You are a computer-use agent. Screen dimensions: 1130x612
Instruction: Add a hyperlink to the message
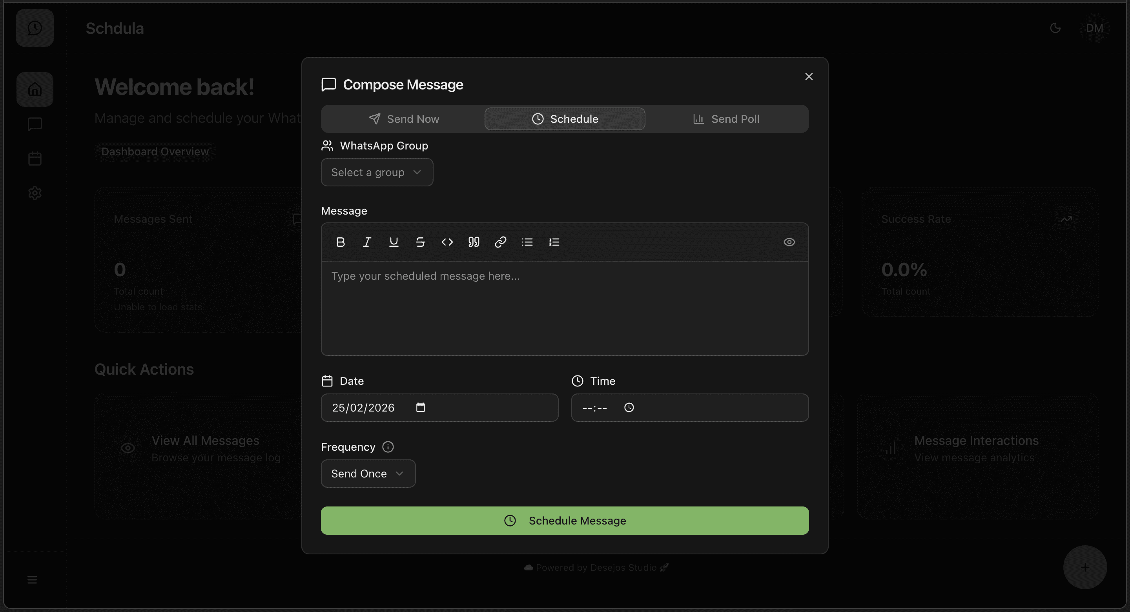501,242
